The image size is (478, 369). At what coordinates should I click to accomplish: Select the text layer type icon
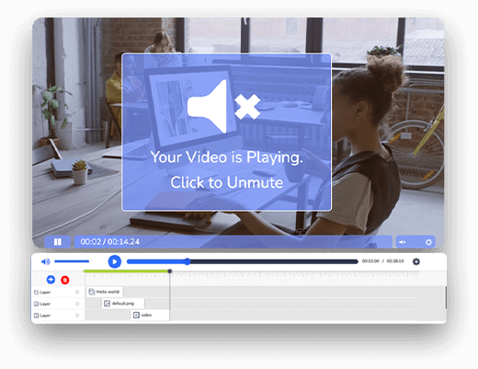pos(36,293)
